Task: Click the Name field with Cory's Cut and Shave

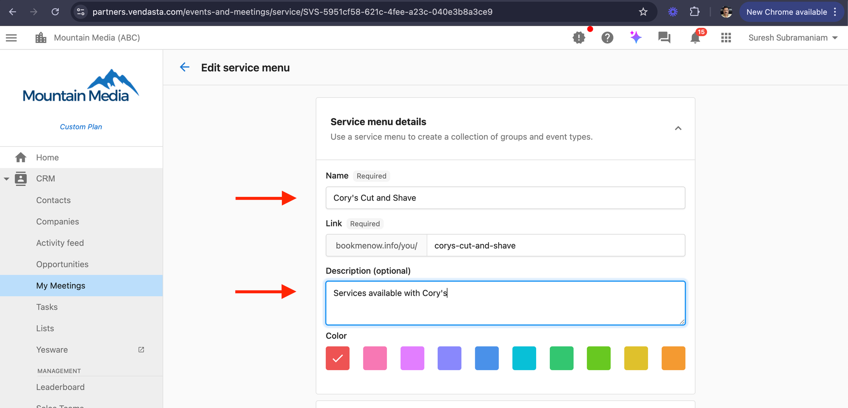Action: 505,198
